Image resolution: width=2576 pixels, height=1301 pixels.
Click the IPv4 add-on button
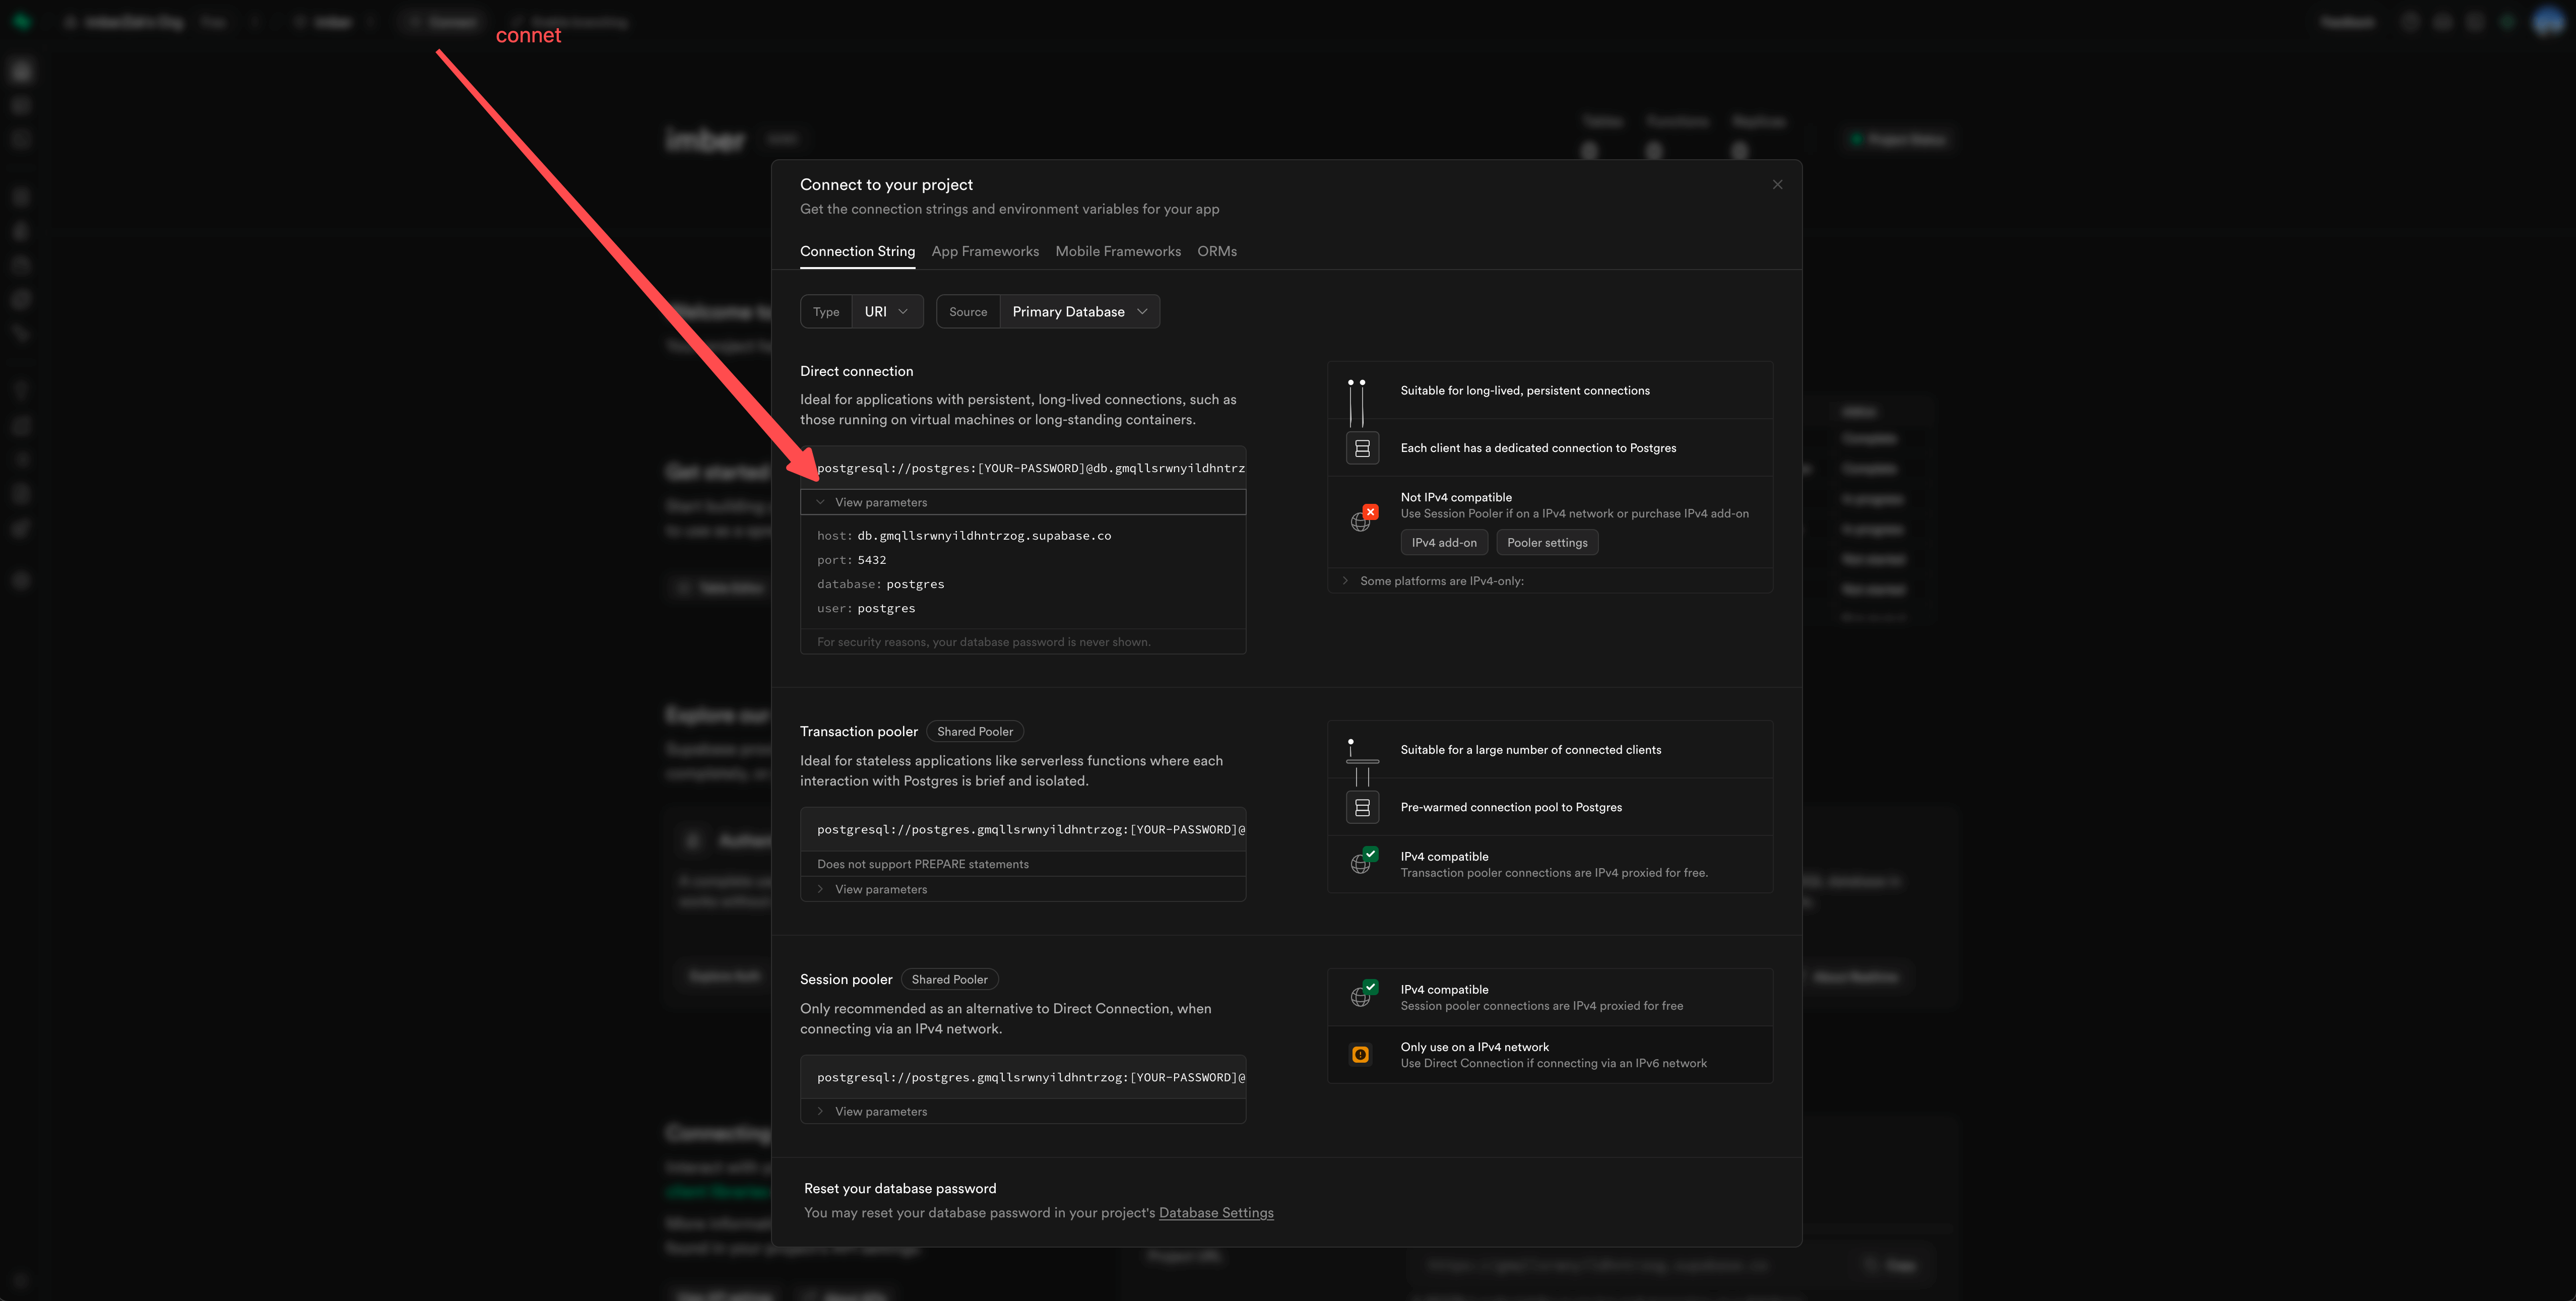1444,543
